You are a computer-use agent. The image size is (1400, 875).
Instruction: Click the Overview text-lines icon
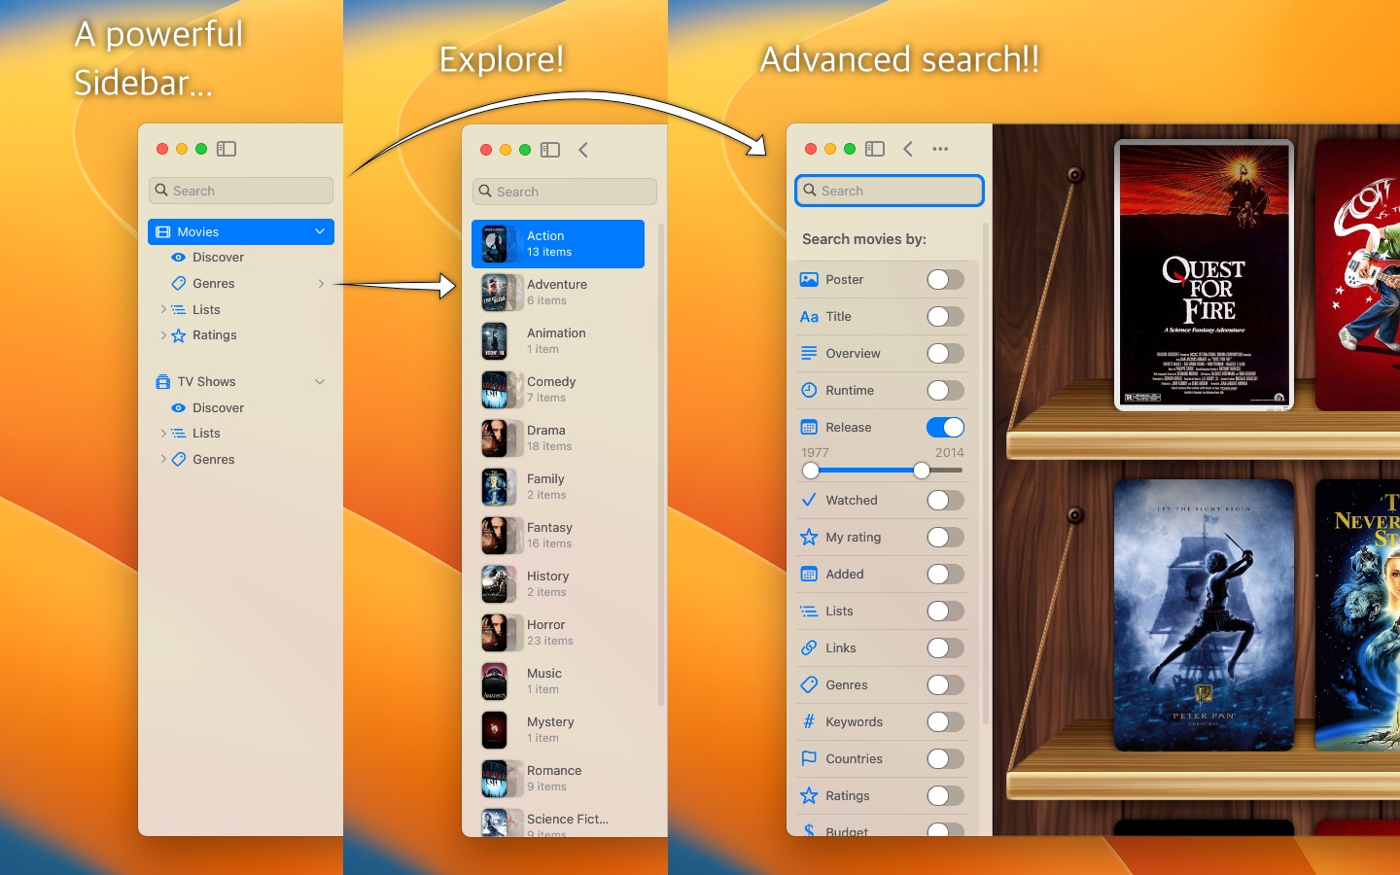809,354
